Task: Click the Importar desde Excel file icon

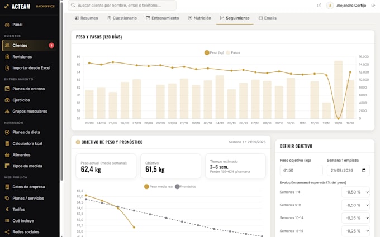Action: click(x=7, y=68)
